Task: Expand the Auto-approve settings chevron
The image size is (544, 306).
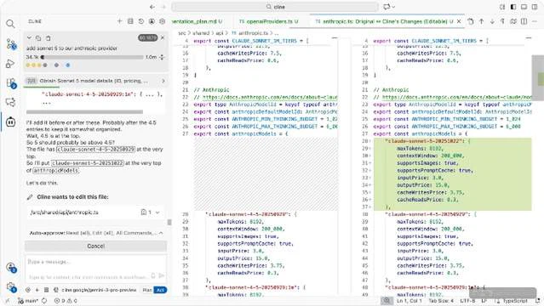Action: pos(161,233)
